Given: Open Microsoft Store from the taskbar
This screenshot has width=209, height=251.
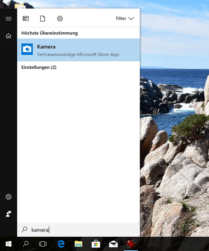Looking at the screenshot, I should [x=96, y=244].
